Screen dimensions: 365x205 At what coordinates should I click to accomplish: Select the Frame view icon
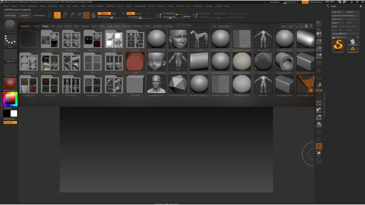pyautogui.click(x=319, y=103)
